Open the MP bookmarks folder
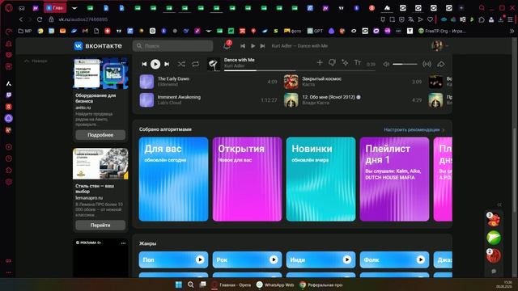518x291 pixels. (25, 31)
